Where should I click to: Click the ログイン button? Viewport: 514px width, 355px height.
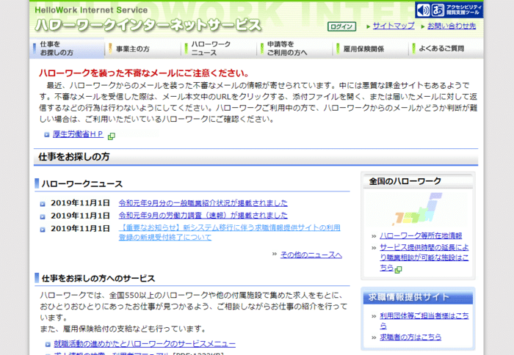341,26
